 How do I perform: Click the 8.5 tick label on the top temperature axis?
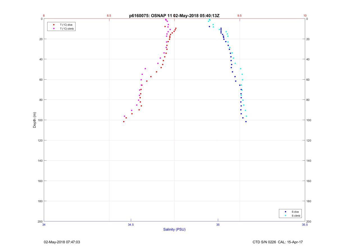[x=109, y=16]
